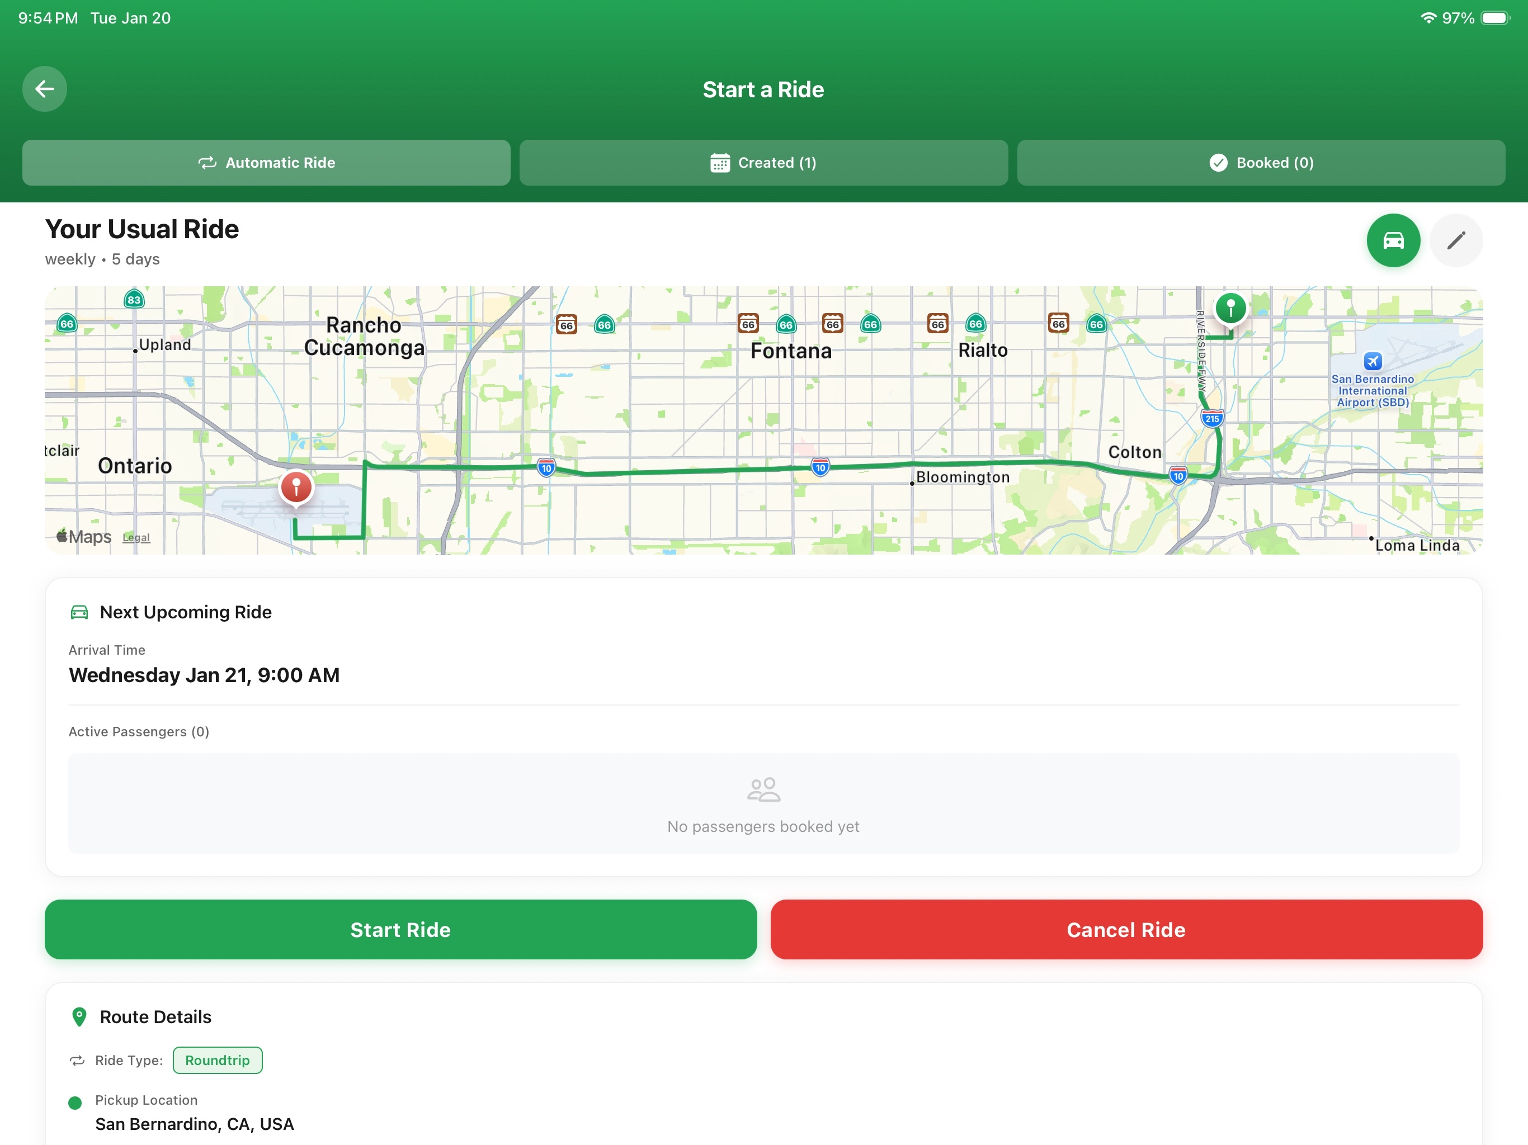Screen dimensions: 1528x1145
Task: Tap the Ontario label on map
Action: click(135, 466)
